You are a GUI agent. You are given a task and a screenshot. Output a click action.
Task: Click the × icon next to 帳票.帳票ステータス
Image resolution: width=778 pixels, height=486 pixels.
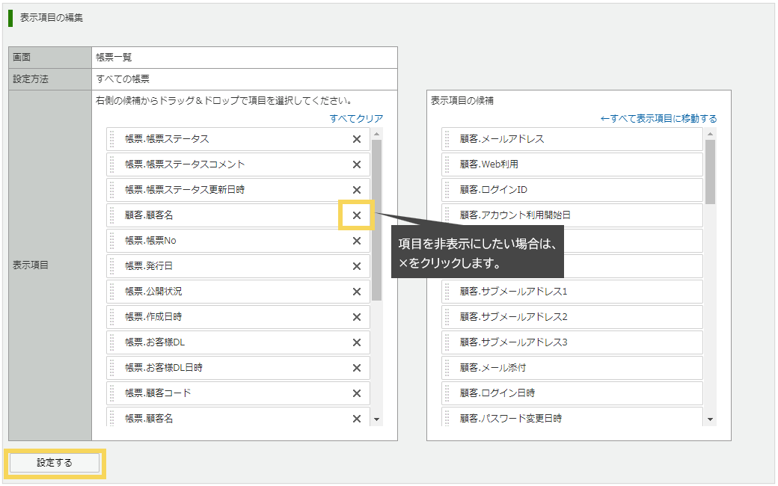(357, 139)
